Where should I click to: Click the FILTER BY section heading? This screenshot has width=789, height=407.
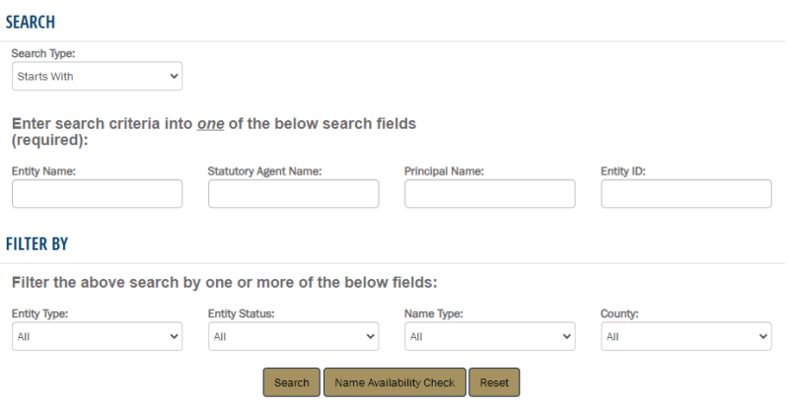coord(36,242)
